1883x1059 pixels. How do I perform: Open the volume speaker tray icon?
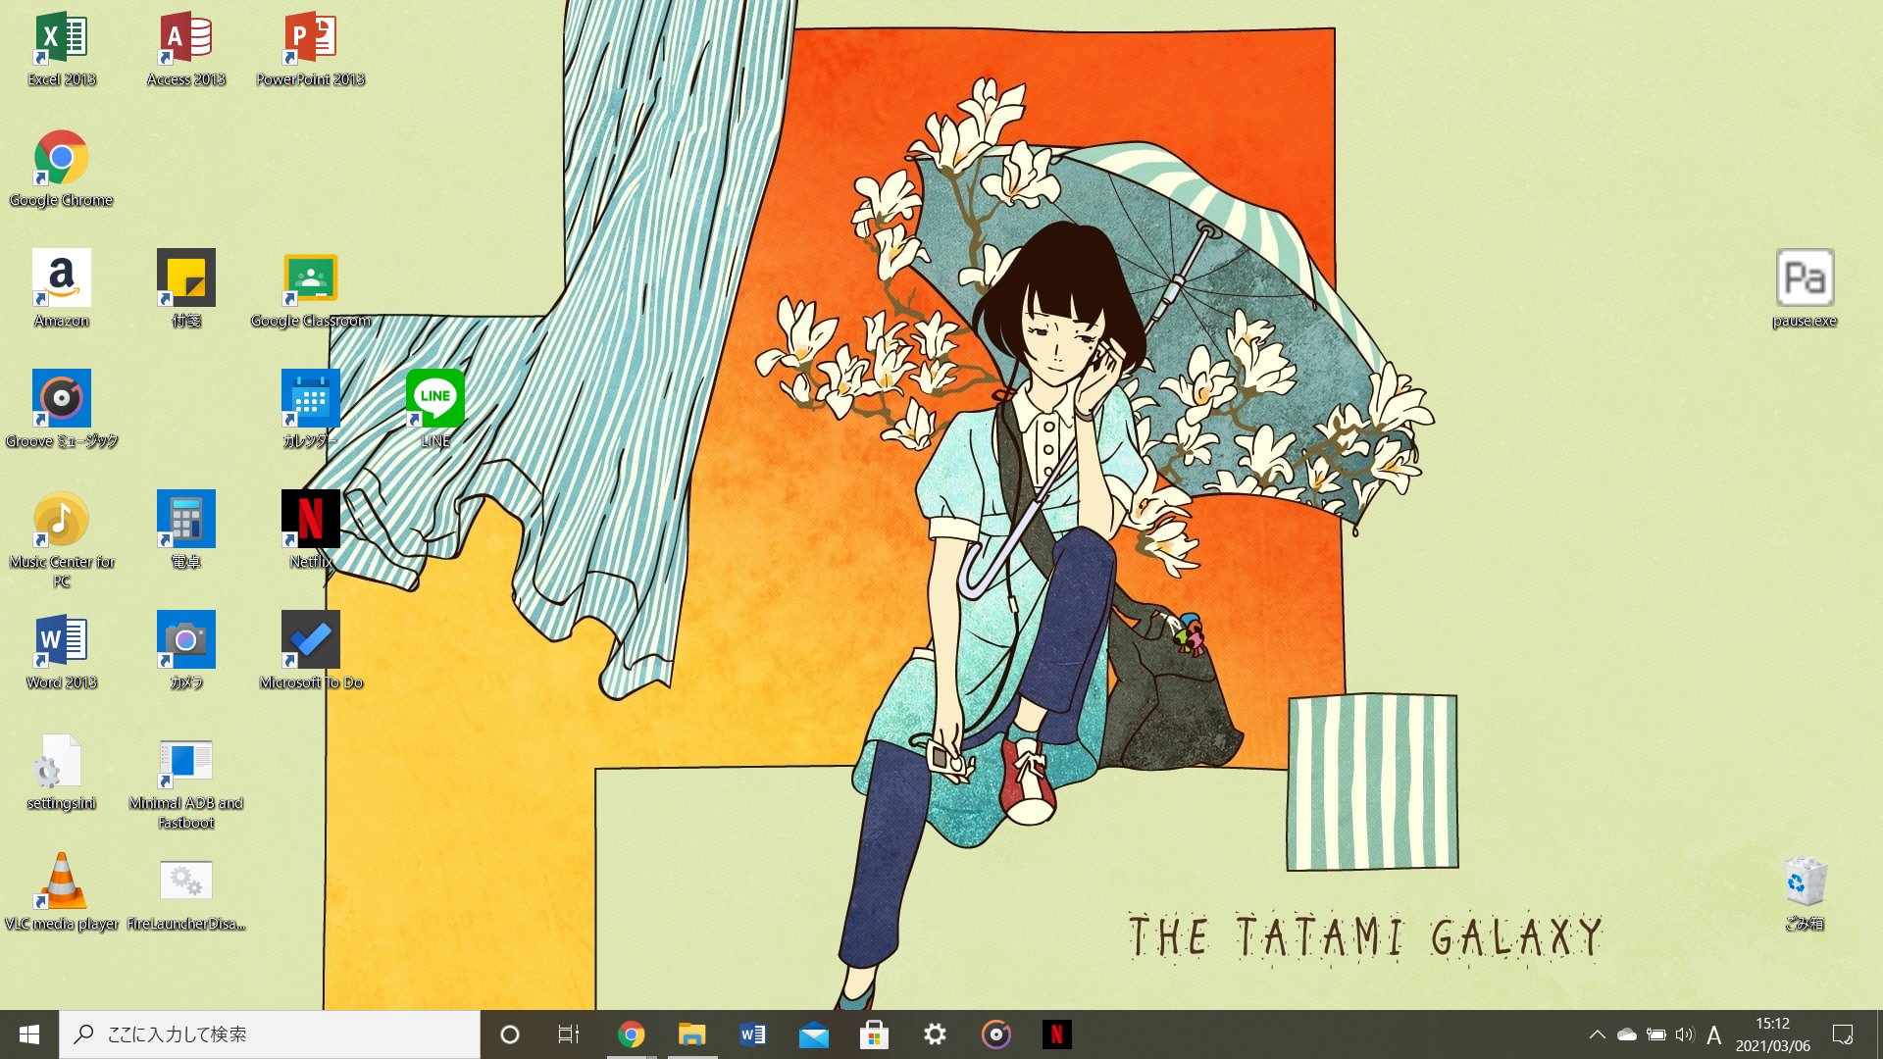pos(1685,1034)
